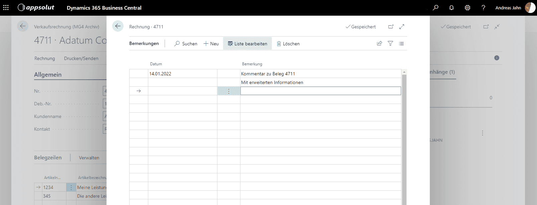This screenshot has width=537, height=205.
Task: Click share icon in Bemerkungen toolbar
Action: point(379,43)
